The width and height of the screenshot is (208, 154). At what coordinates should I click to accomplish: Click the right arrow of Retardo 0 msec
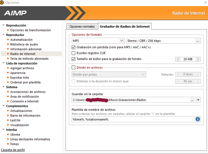[x=198, y=74]
